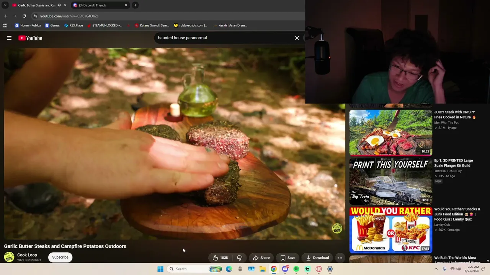490x275 pixels.
Task: Open the STEAMUNLOCKED bookmark
Action: [105, 26]
